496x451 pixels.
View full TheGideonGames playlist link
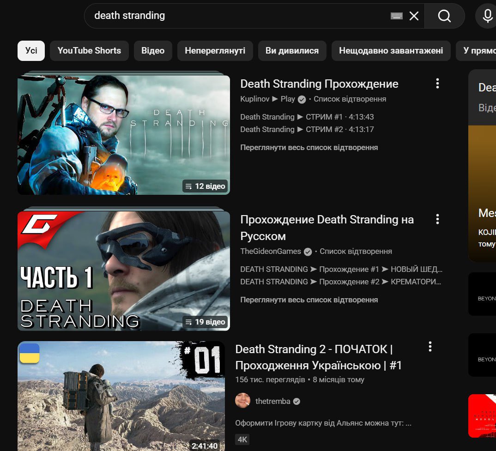click(x=309, y=300)
